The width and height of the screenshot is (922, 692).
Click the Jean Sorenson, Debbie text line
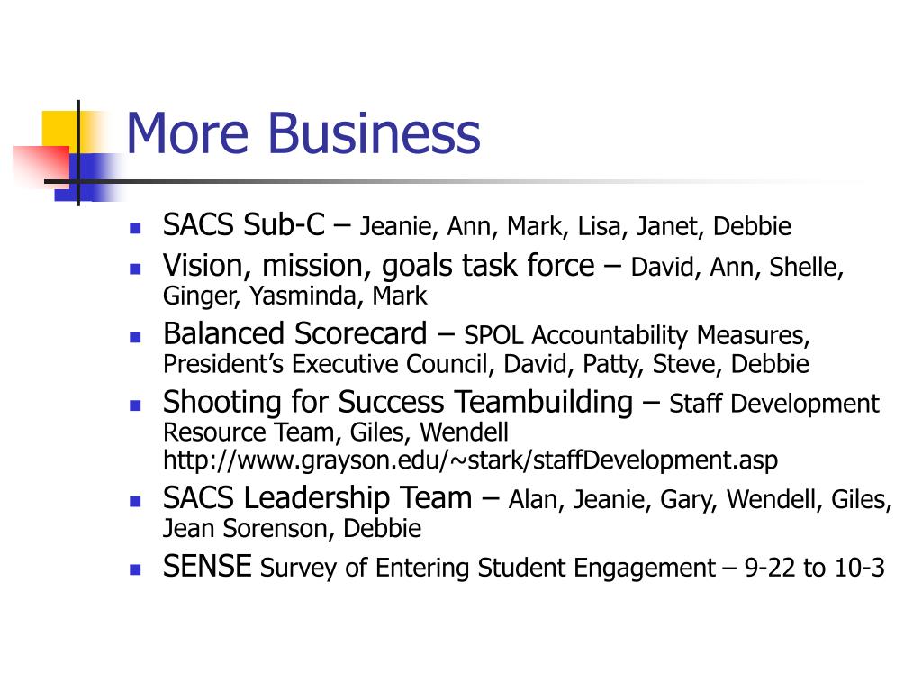point(293,528)
